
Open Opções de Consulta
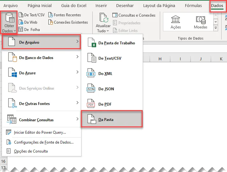click(41, 151)
